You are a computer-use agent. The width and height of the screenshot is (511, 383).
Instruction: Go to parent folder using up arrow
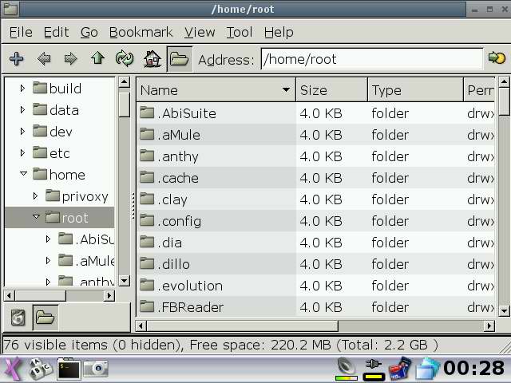tap(97, 59)
